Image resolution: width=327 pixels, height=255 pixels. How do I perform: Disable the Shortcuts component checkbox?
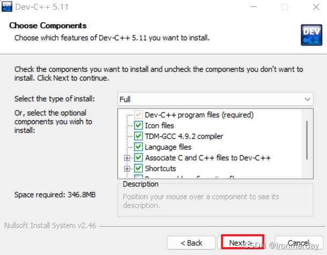(x=138, y=169)
